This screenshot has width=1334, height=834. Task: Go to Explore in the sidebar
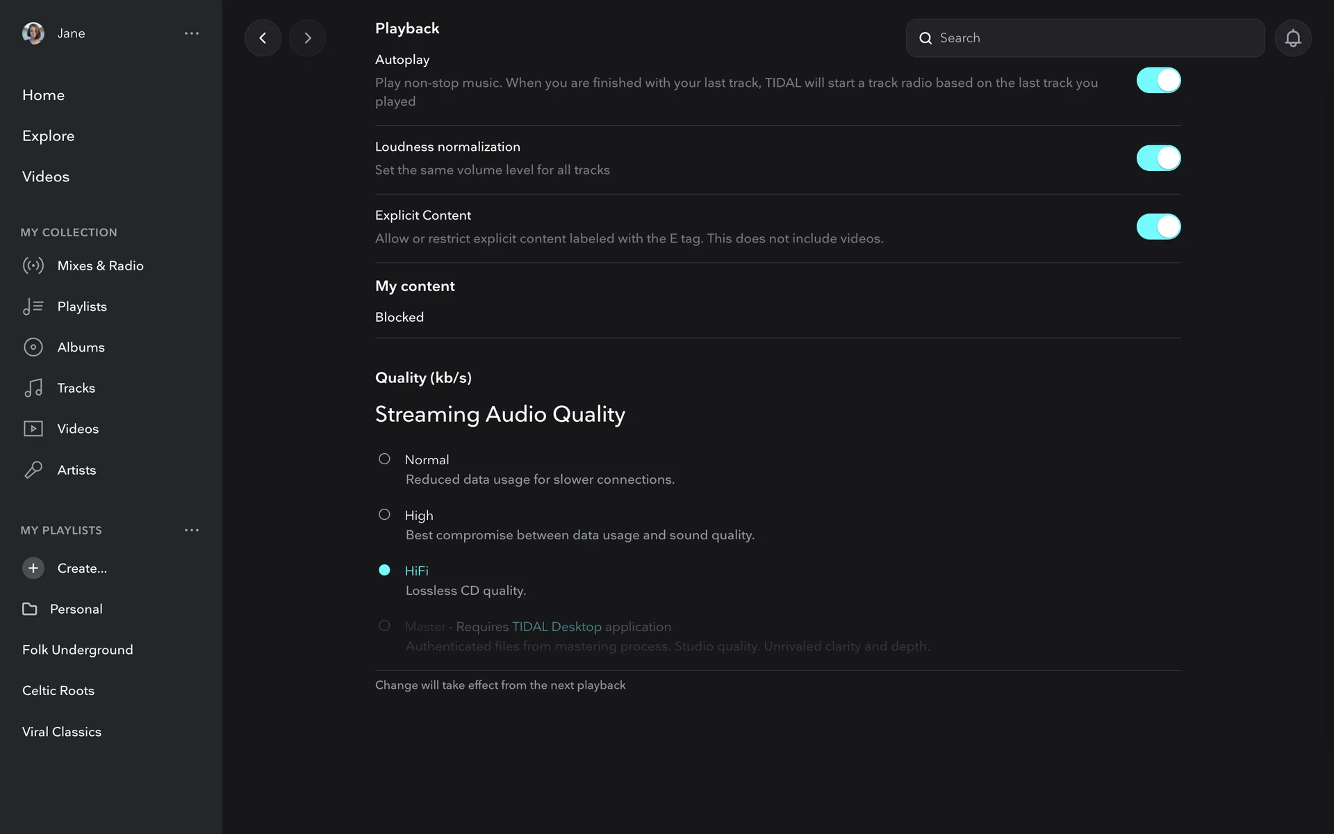(x=48, y=136)
